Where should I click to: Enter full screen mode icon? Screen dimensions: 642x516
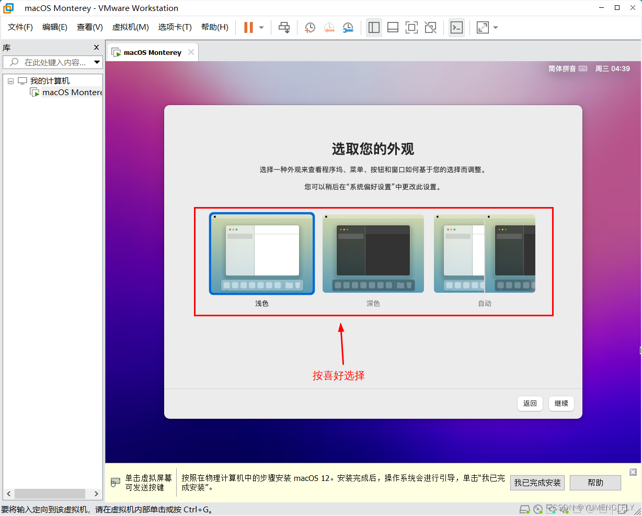pos(411,28)
